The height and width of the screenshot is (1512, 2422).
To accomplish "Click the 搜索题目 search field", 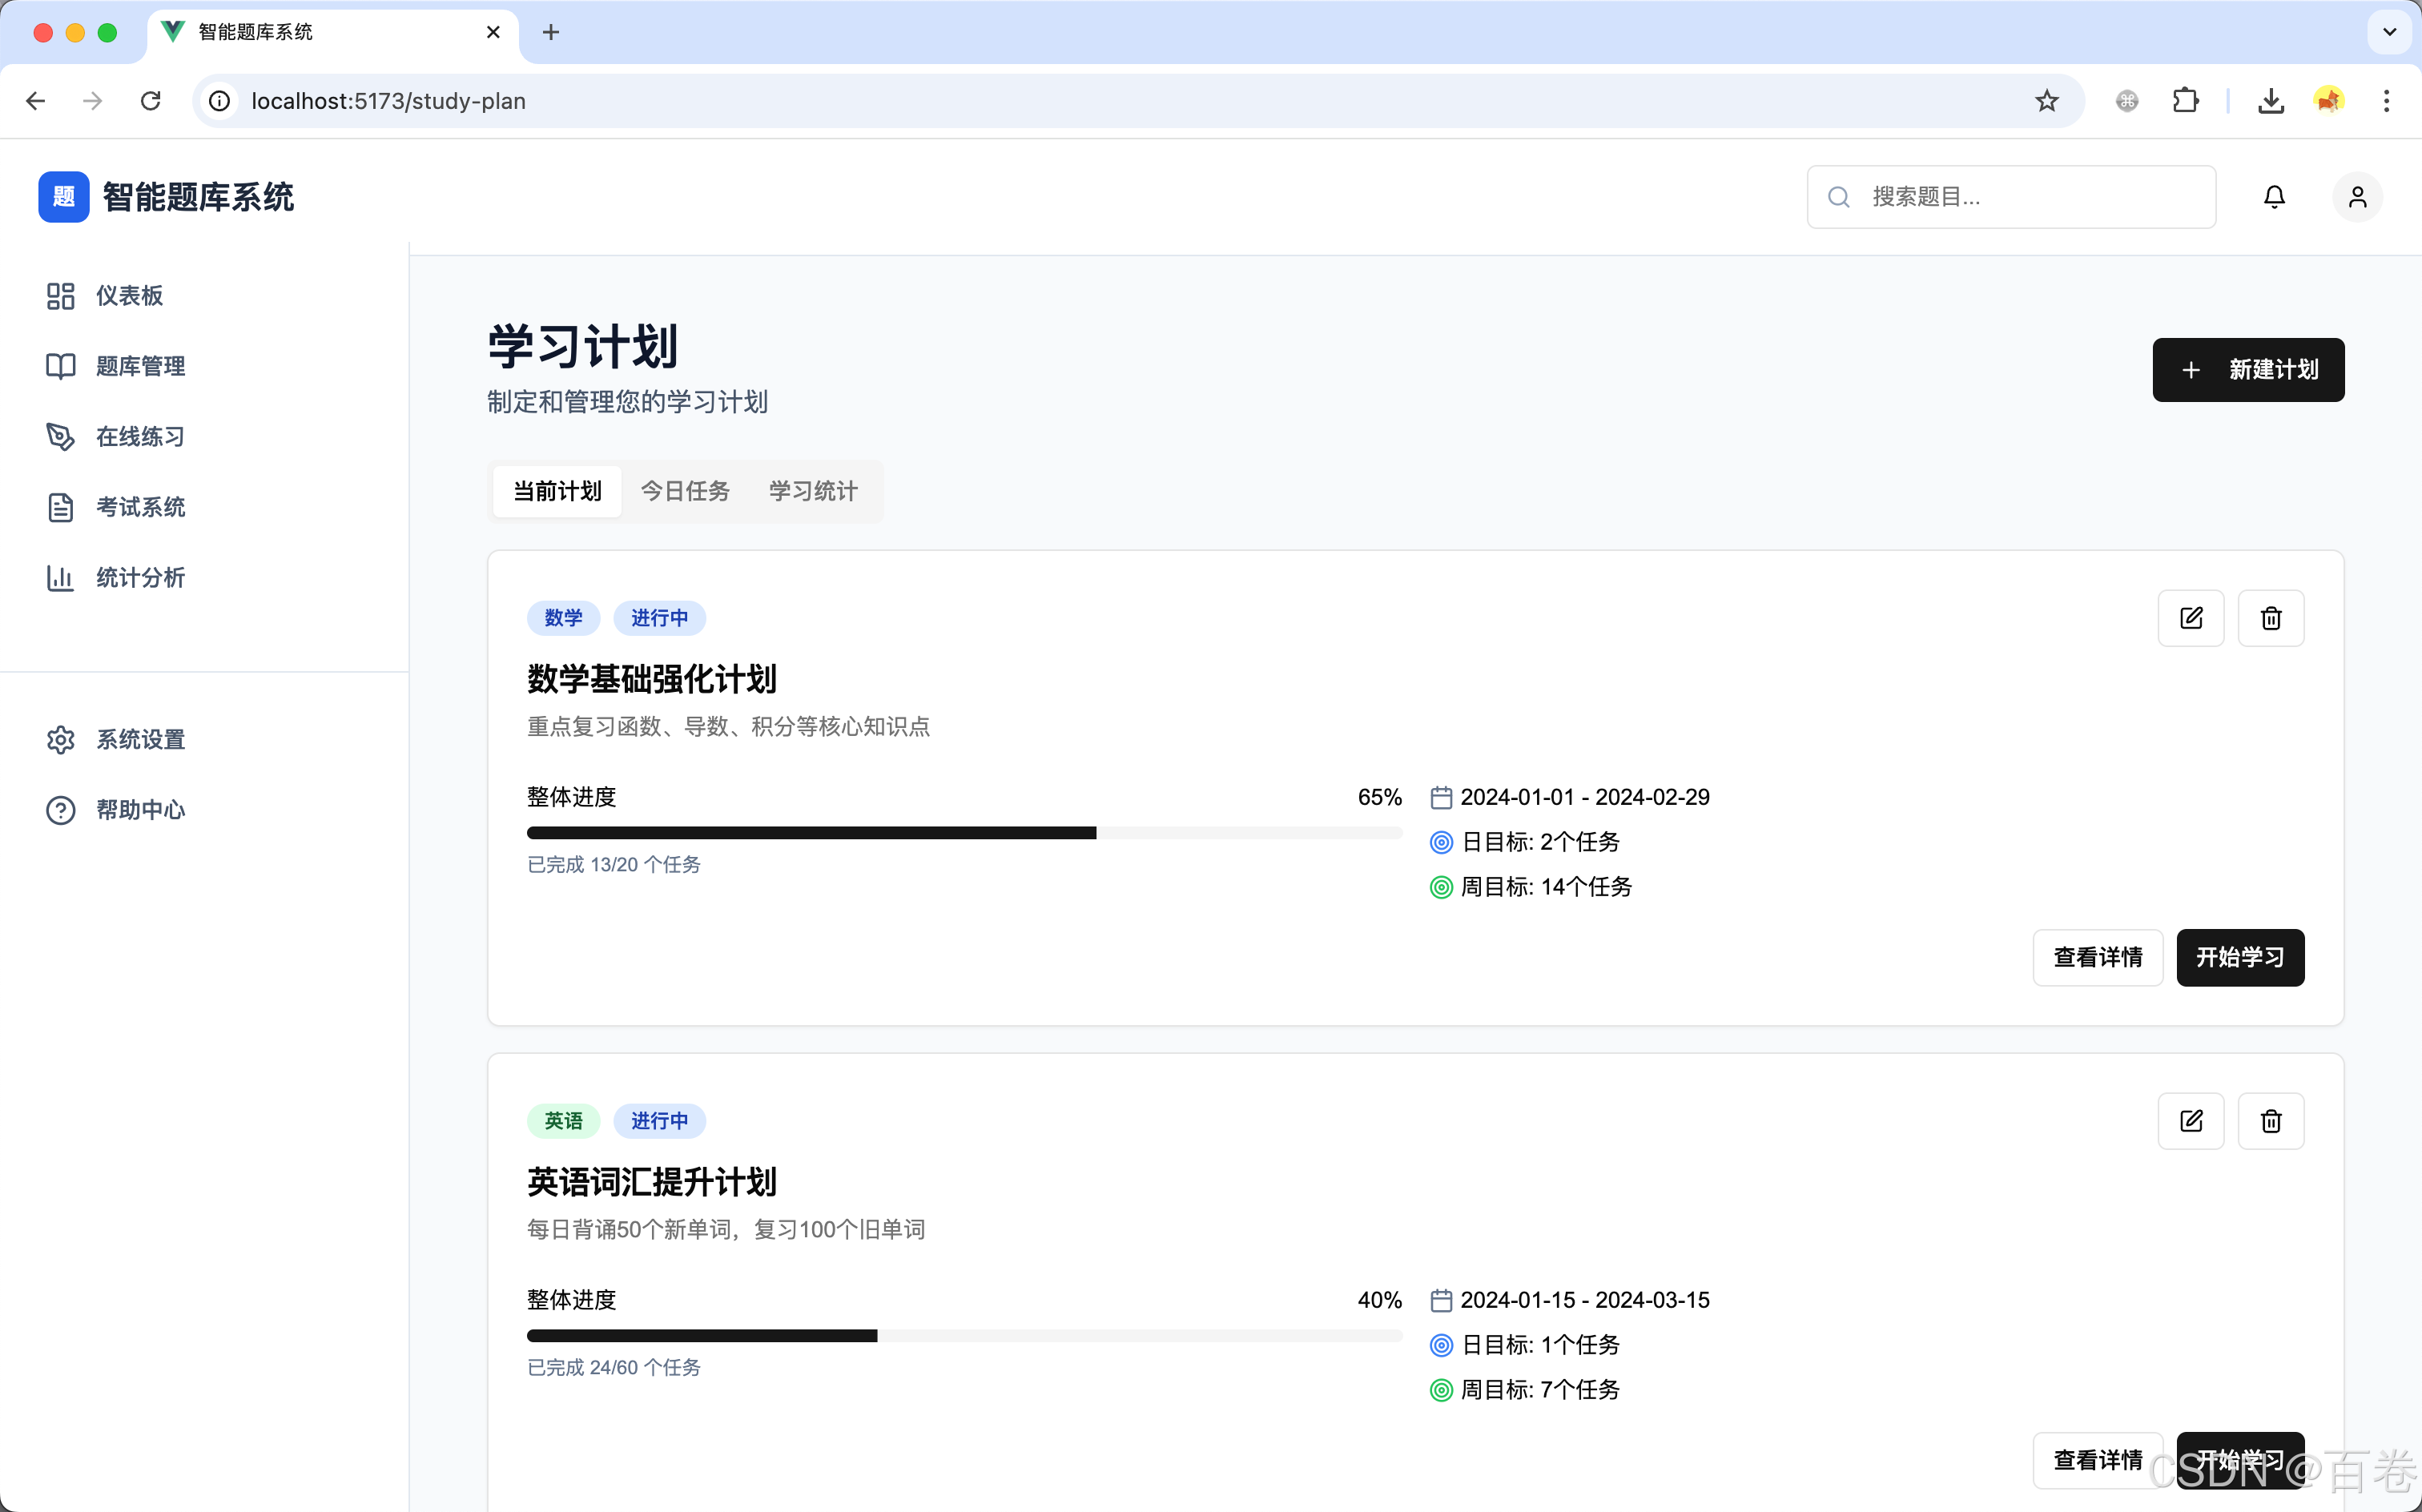I will (2010, 196).
